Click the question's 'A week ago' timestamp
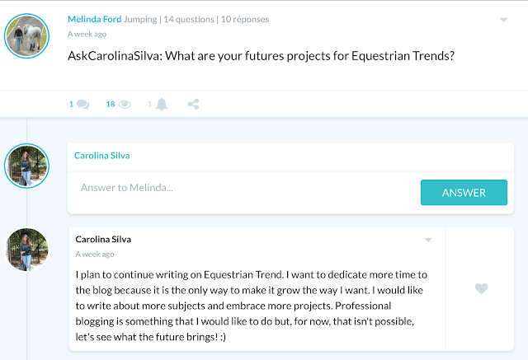 tap(87, 35)
